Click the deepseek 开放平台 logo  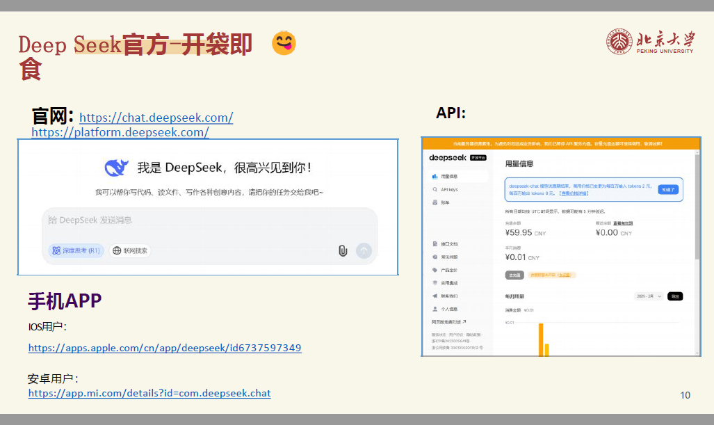pos(457,158)
